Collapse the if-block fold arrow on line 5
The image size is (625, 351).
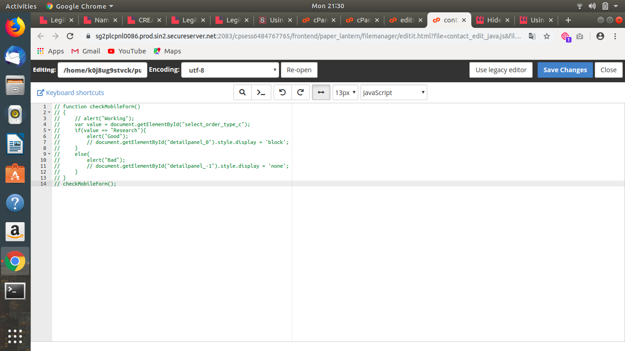(49, 130)
